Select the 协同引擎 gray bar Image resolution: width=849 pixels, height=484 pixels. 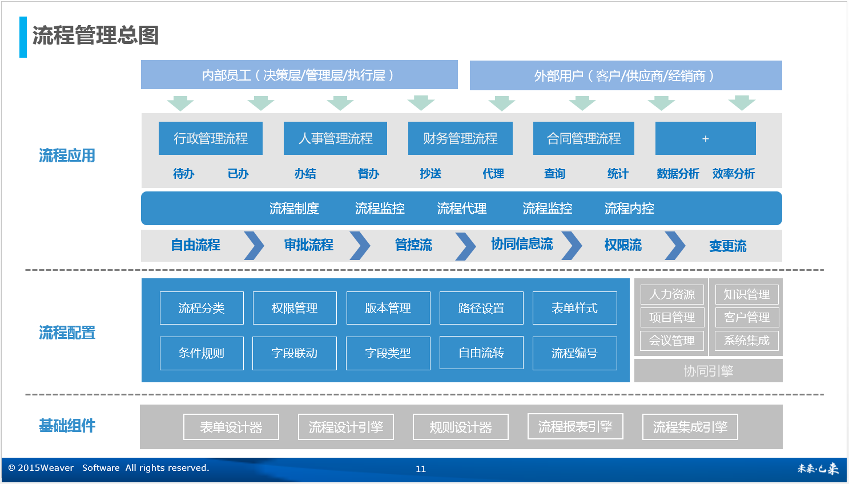click(x=708, y=371)
